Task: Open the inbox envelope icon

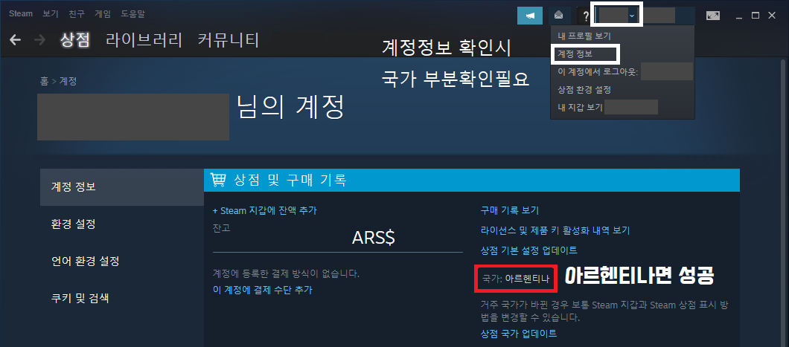Action: [558, 16]
